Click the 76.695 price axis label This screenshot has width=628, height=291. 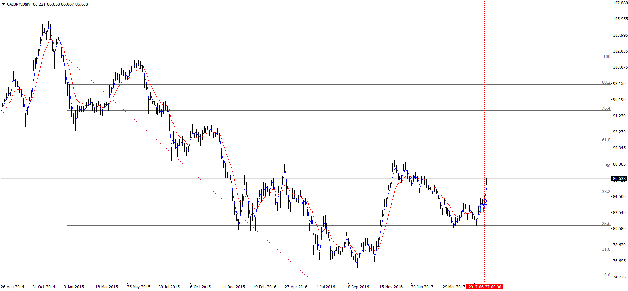(x=619, y=261)
